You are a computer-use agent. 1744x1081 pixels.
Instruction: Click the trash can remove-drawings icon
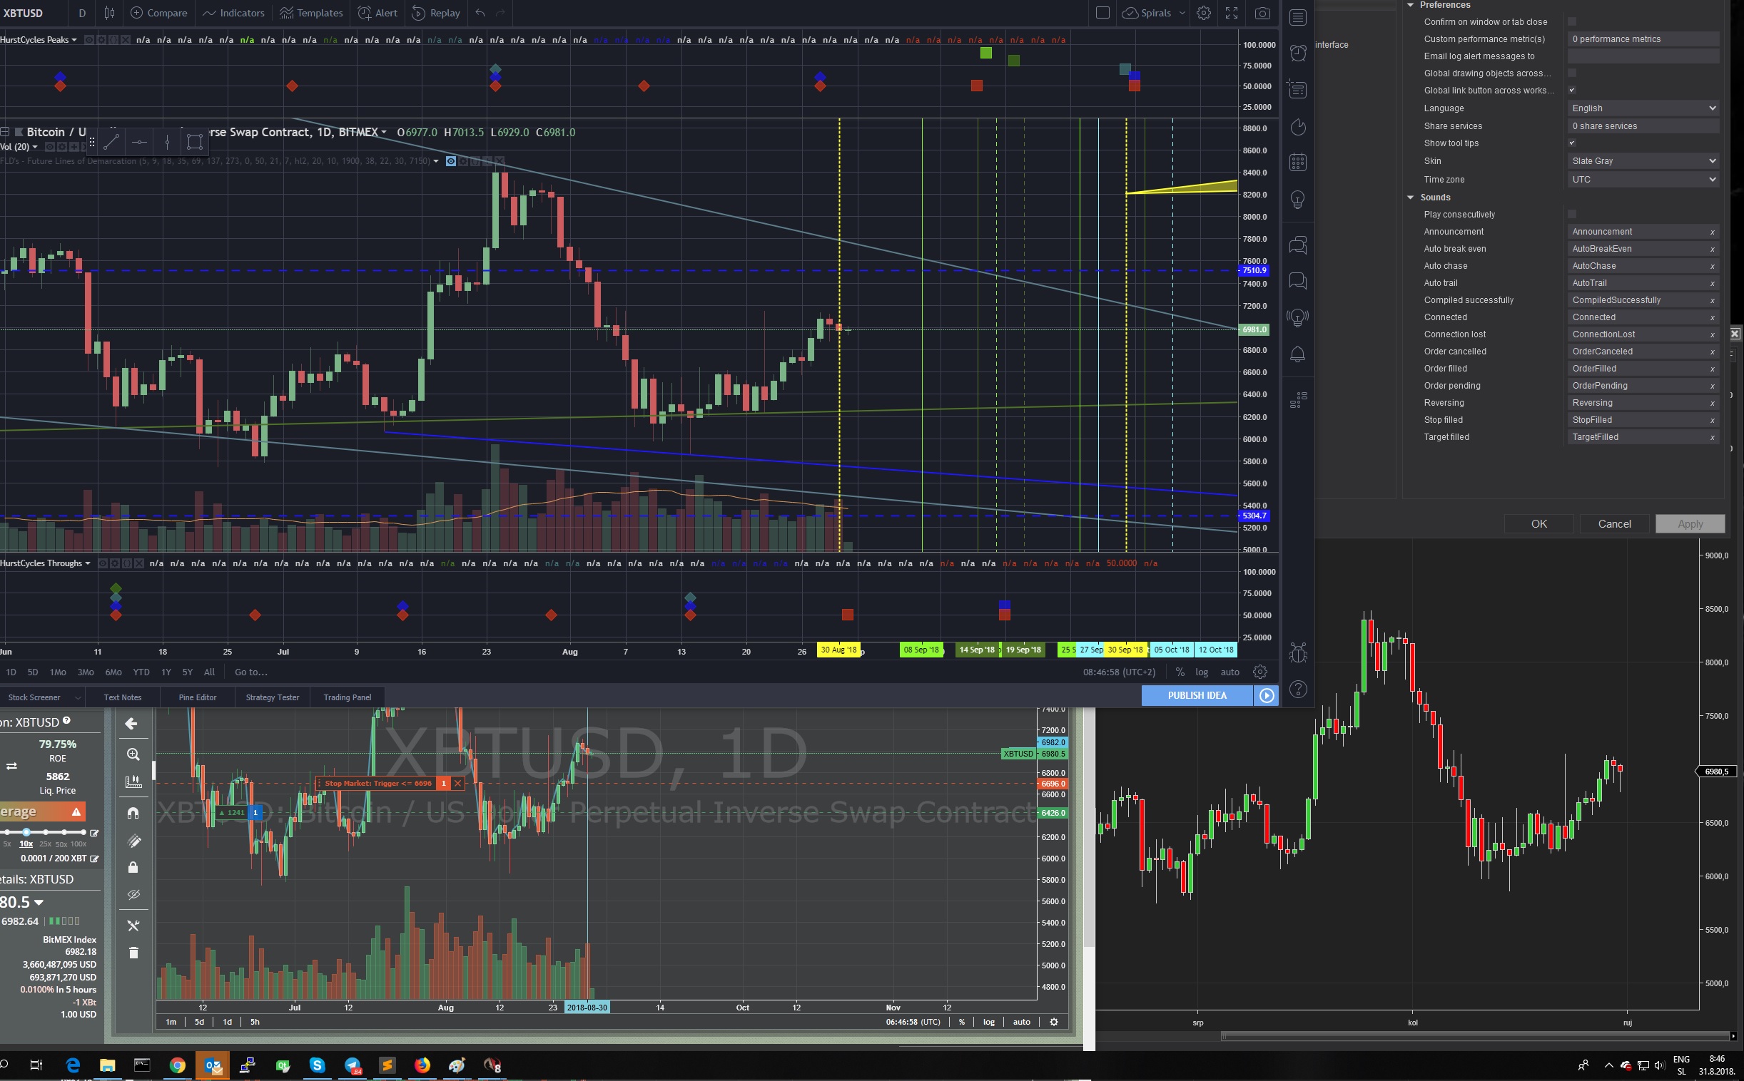coord(133,953)
